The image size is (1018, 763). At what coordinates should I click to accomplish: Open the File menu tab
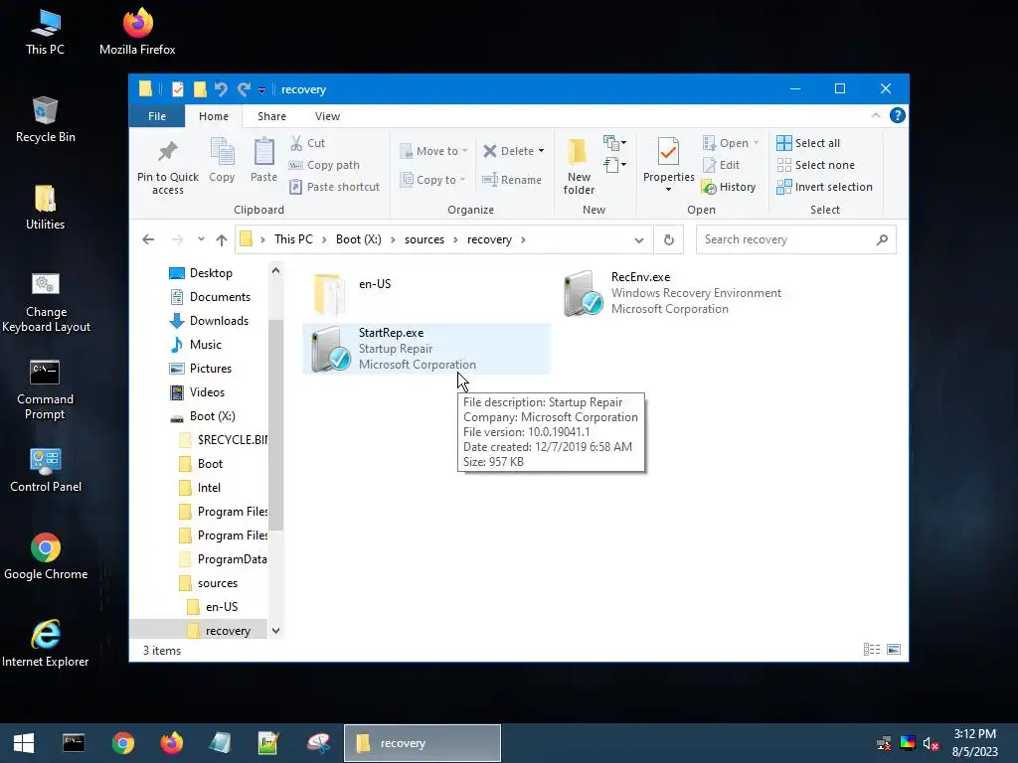coord(157,116)
